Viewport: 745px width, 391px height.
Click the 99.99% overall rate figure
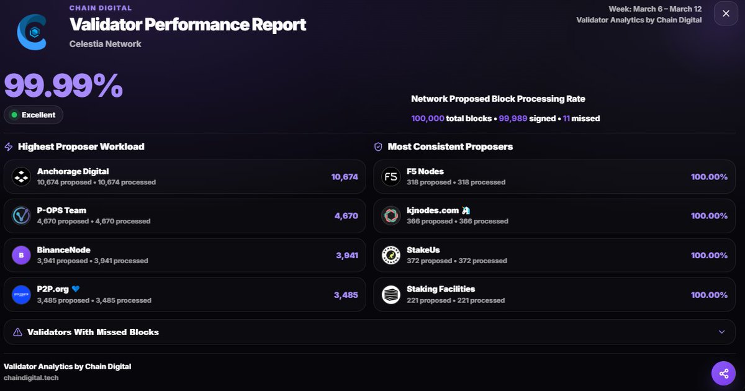pos(63,86)
